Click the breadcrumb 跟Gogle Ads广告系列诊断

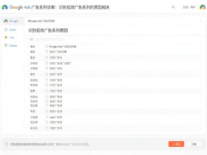point(41,21)
